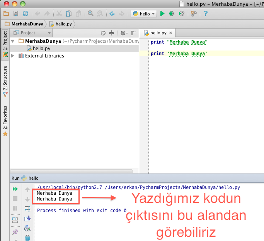The width and height of the screenshot is (264, 241).
Task: Save all using the floppy disk icon
Action: coord(16,13)
